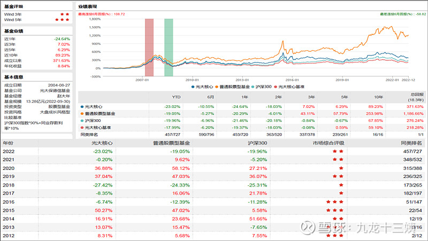This screenshot has width=428, height=241.
Task: Click the 同类排名 column header in yearly table
Action: (x=411, y=143)
